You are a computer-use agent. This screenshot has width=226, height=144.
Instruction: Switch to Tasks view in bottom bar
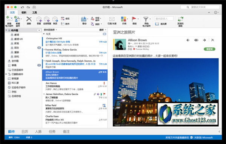click(52, 132)
